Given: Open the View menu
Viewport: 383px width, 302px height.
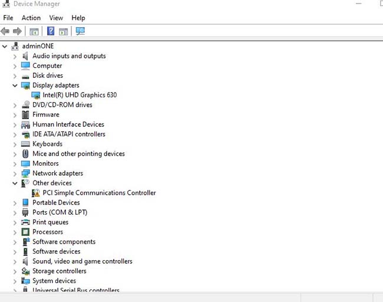Looking at the screenshot, I should (x=56, y=18).
